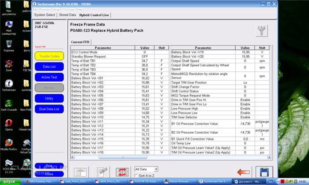Click the red swap arrows toolbar icon

121,172
